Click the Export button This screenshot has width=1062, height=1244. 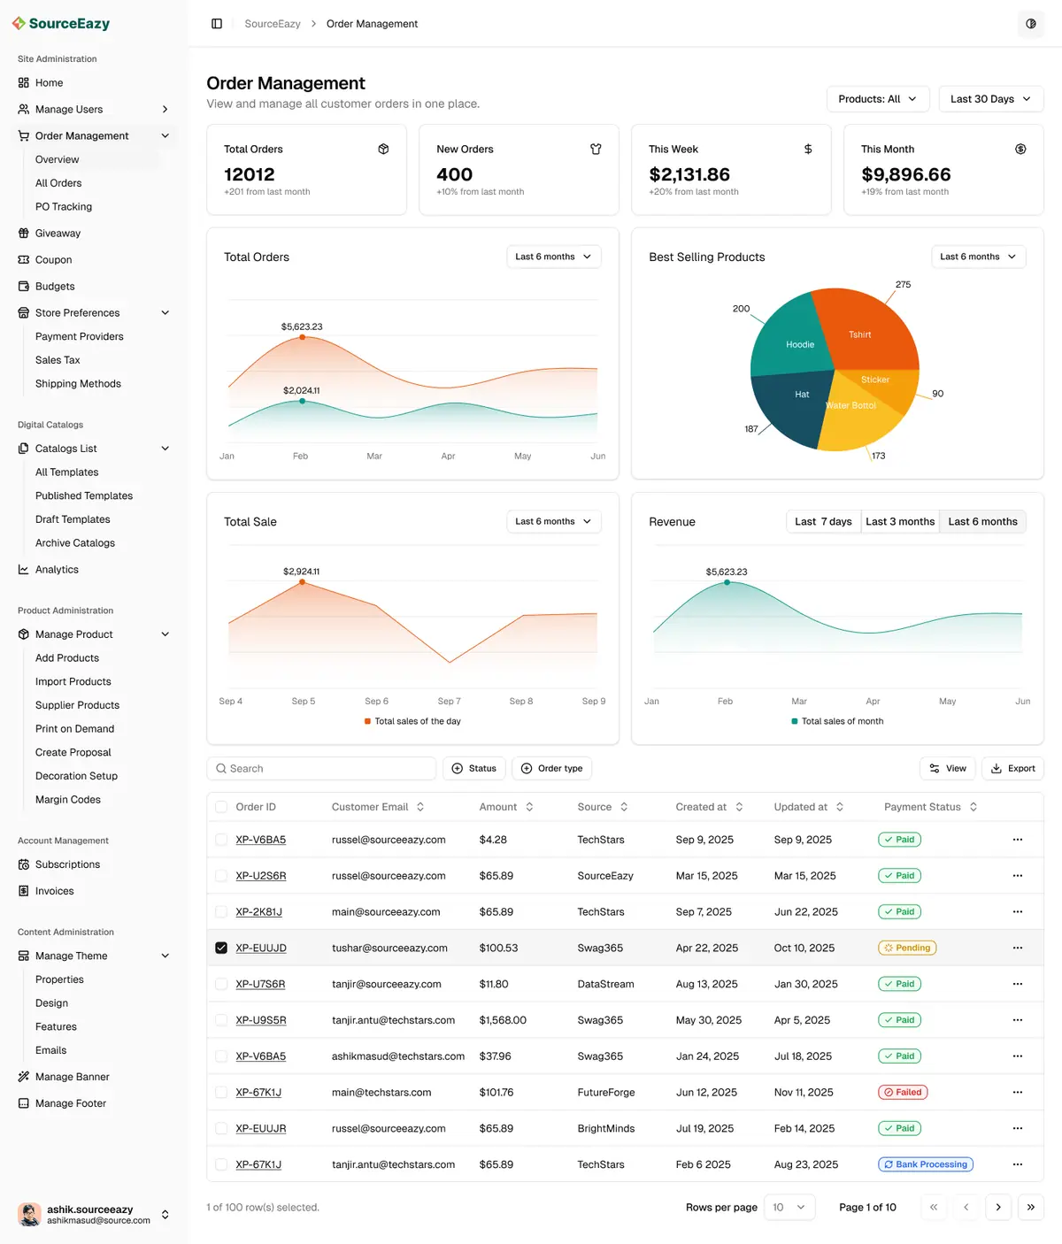(1013, 768)
